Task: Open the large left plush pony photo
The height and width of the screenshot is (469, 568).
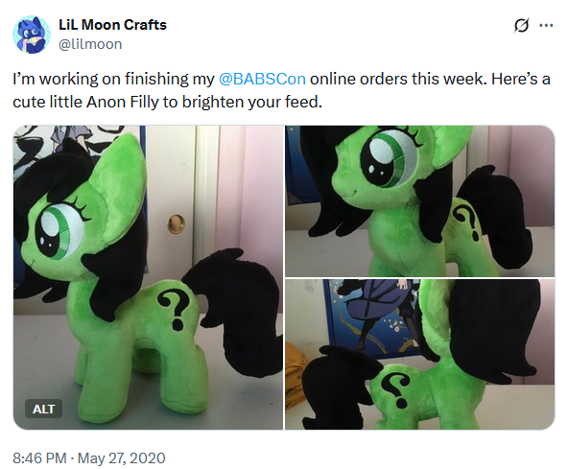Action: click(148, 277)
